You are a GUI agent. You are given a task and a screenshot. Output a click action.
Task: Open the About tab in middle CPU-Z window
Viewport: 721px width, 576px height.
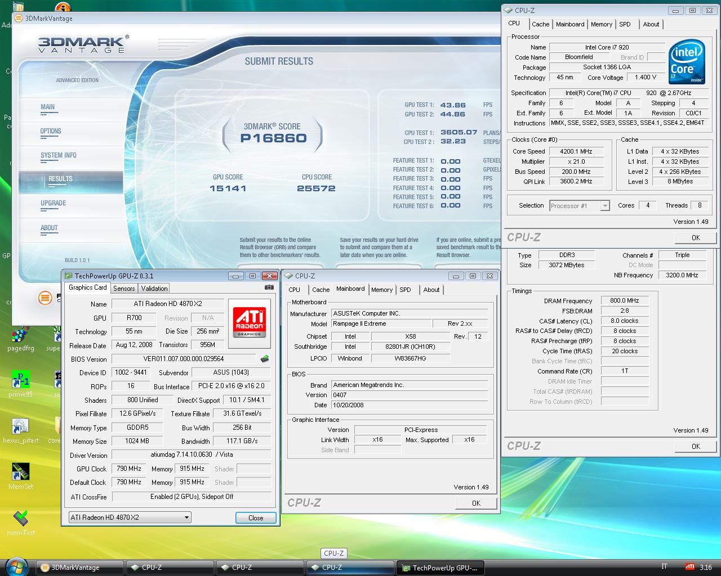click(x=431, y=290)
